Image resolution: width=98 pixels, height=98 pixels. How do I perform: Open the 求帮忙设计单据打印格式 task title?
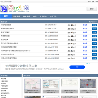coord(9,58)
